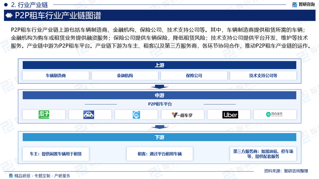Click the 保险公司 box
Screen dimensions: 319x179
[194, 76]
